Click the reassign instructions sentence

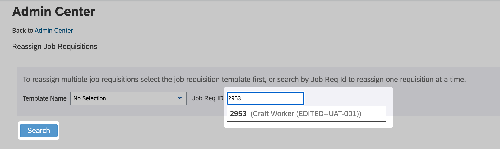click(x=244, y=80)
